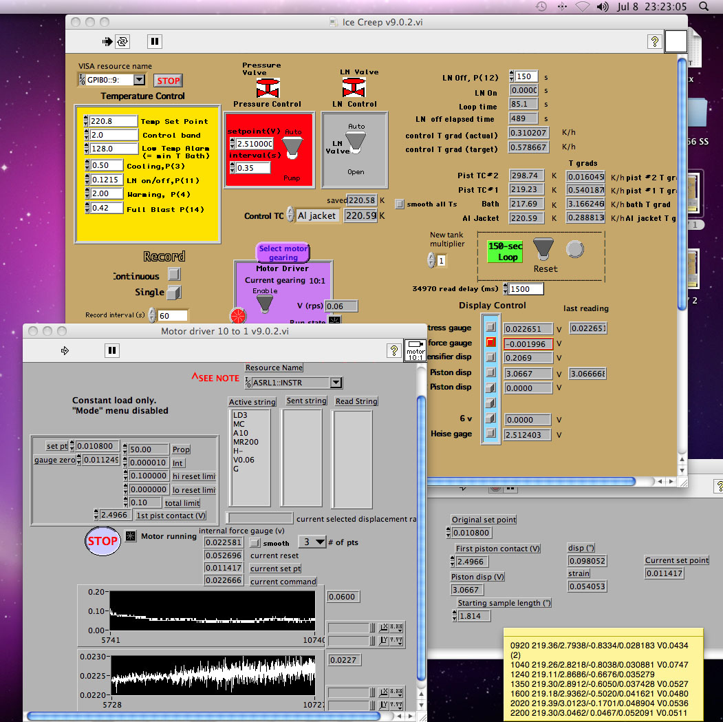Click the Temp Set Point input field
The height and width of the screenshot is (722, 723).
point(114,121)
